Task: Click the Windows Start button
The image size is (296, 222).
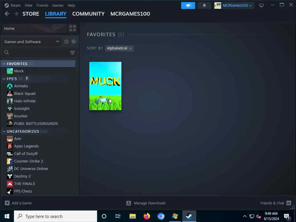Action: pos(7,216)
